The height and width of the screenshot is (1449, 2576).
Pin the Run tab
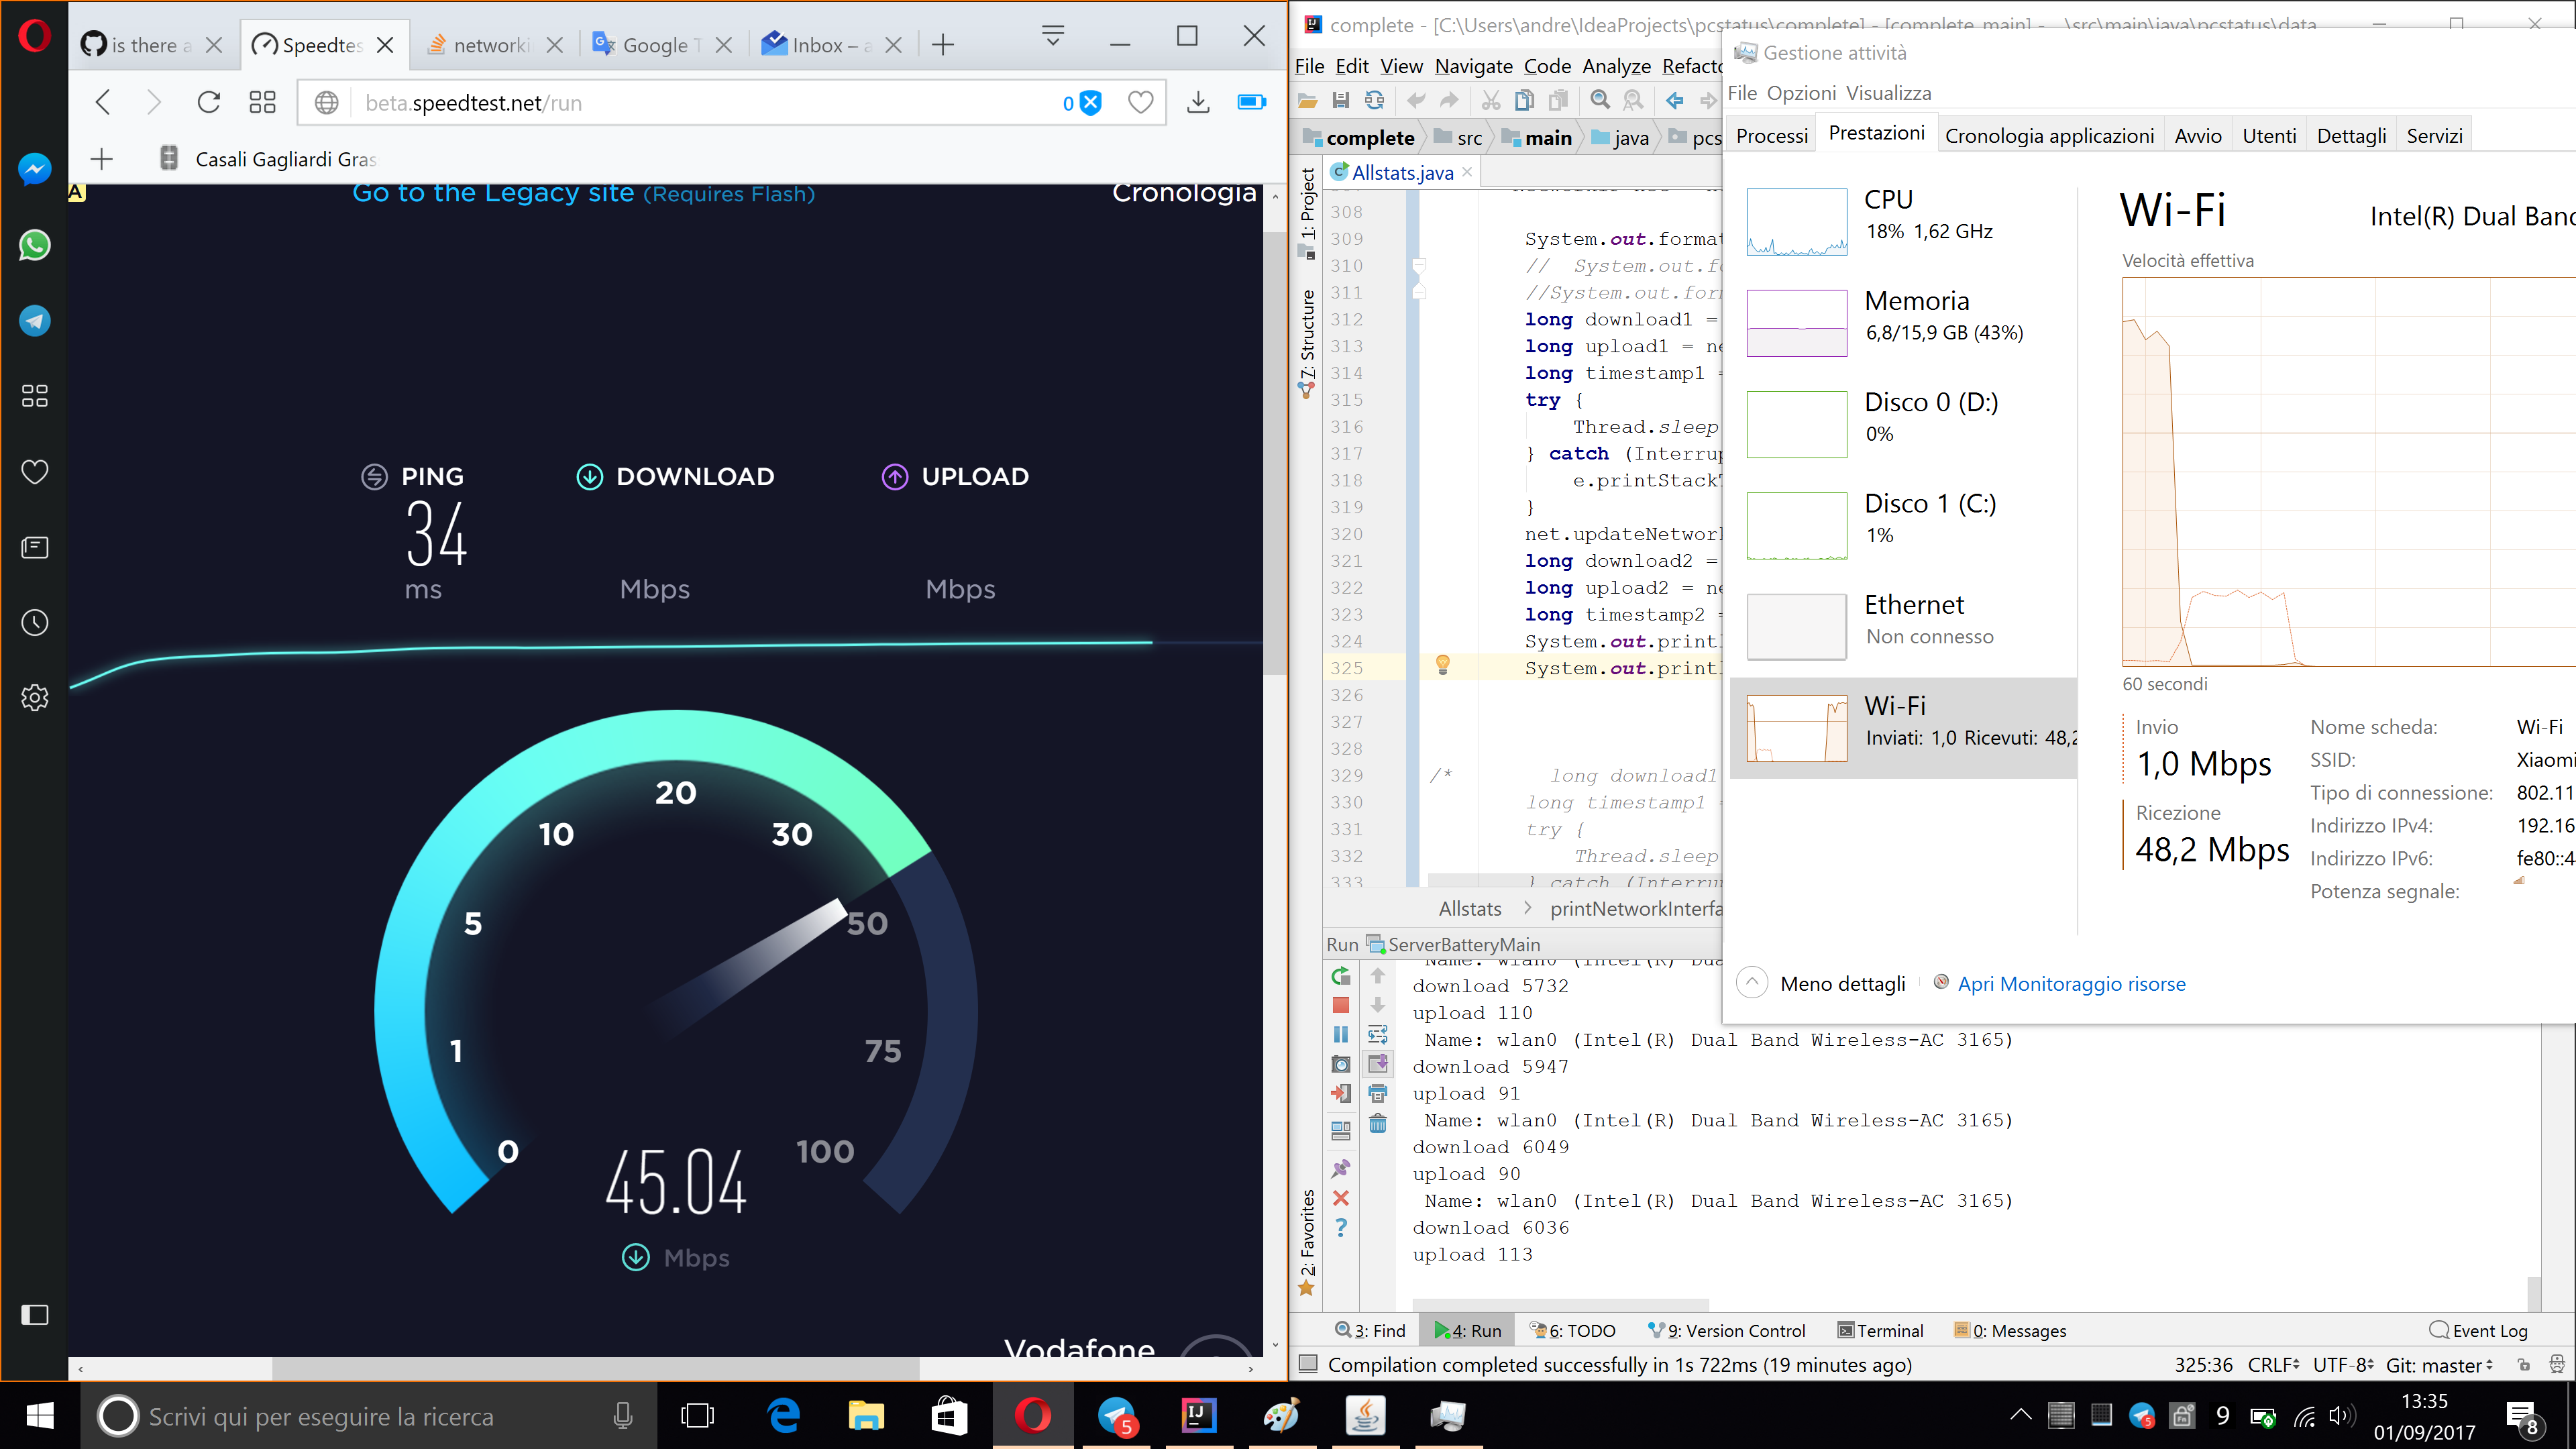(1341, 1168)
